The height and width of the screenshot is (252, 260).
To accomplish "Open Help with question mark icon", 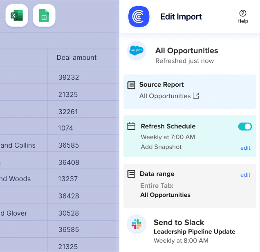I will [242, 16].
